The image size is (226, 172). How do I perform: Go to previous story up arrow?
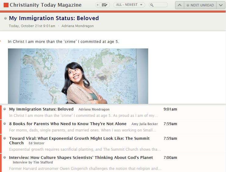coord(180,5)
